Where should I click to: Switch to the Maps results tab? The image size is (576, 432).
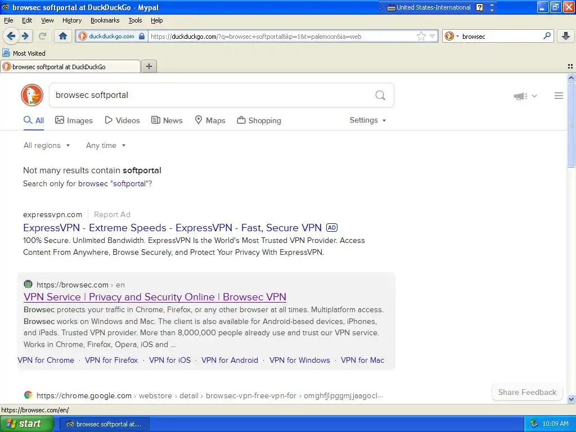coord(210,120)
